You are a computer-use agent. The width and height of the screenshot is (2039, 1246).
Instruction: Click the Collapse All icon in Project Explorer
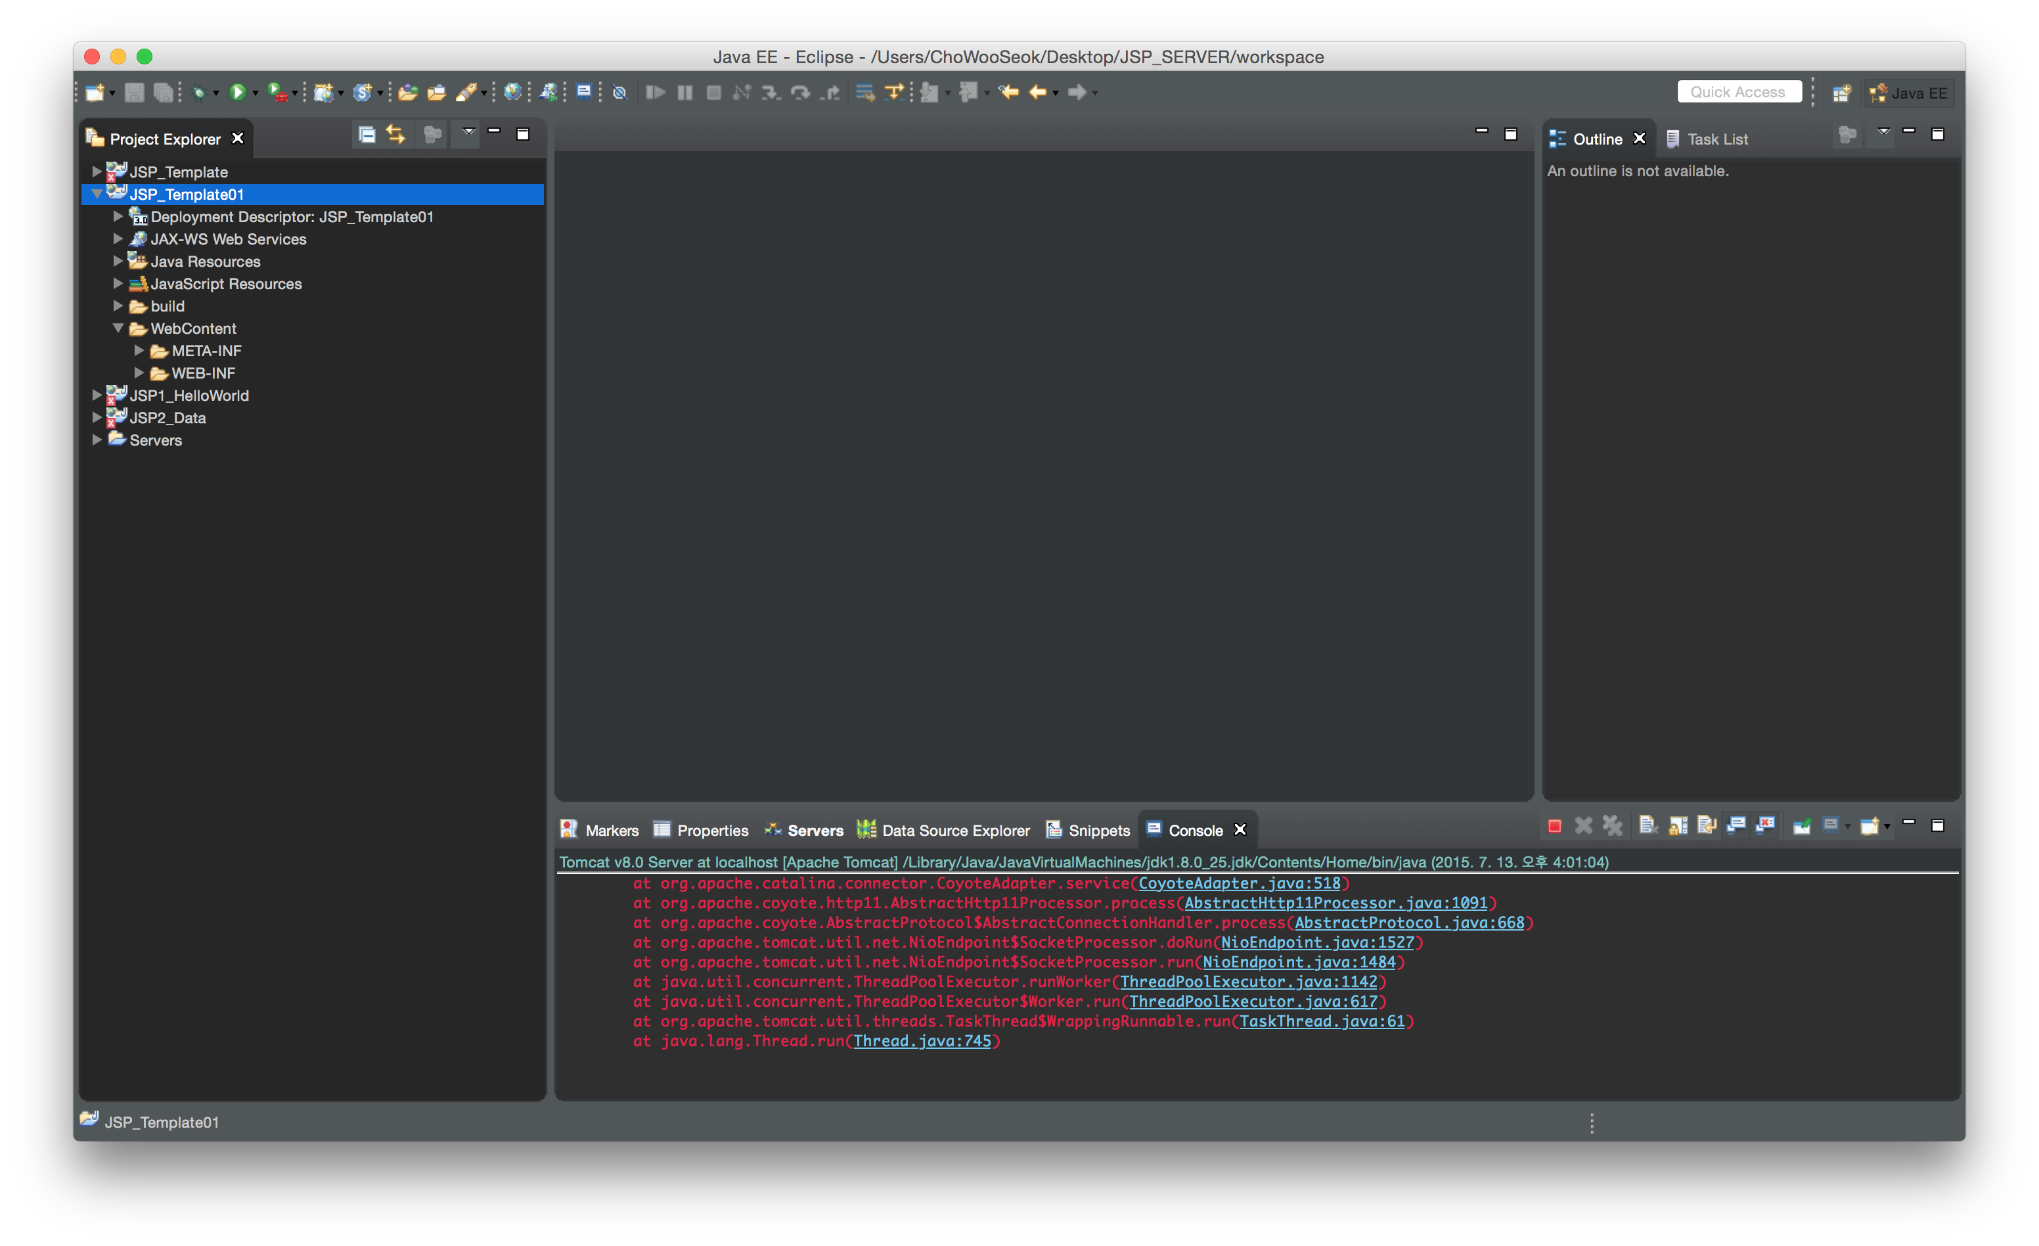[x=367, y=134]
